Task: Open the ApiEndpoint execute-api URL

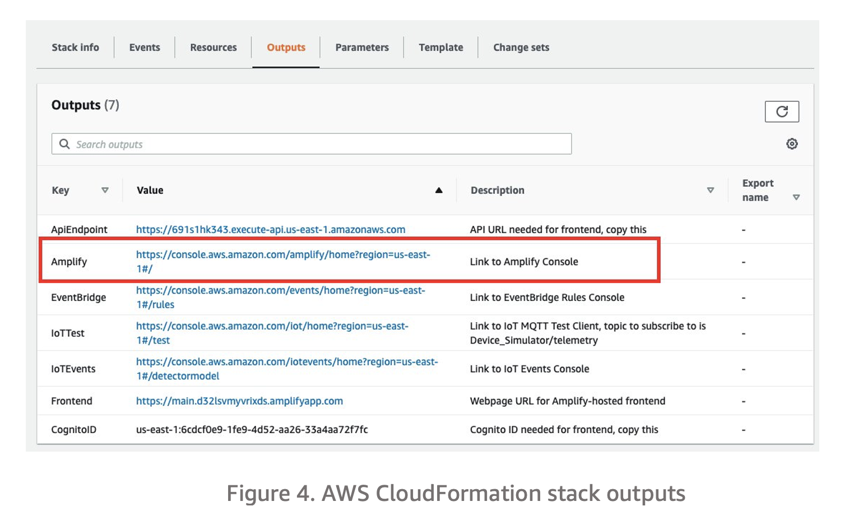Action: [270, 230]
